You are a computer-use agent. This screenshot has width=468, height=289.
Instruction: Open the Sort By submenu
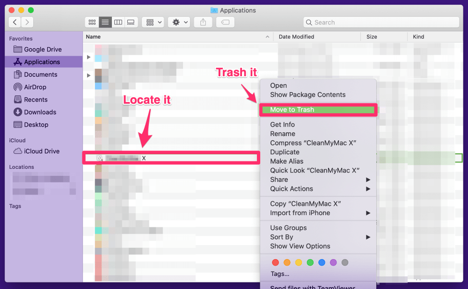(318, 237)
